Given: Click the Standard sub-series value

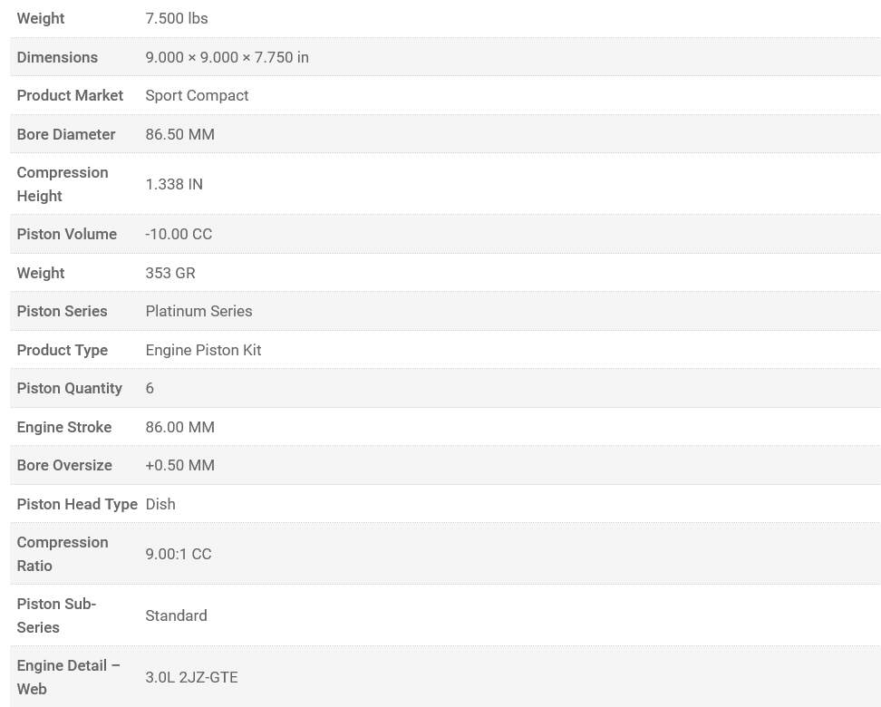Looking at the screenshot, I should point(176,615).
